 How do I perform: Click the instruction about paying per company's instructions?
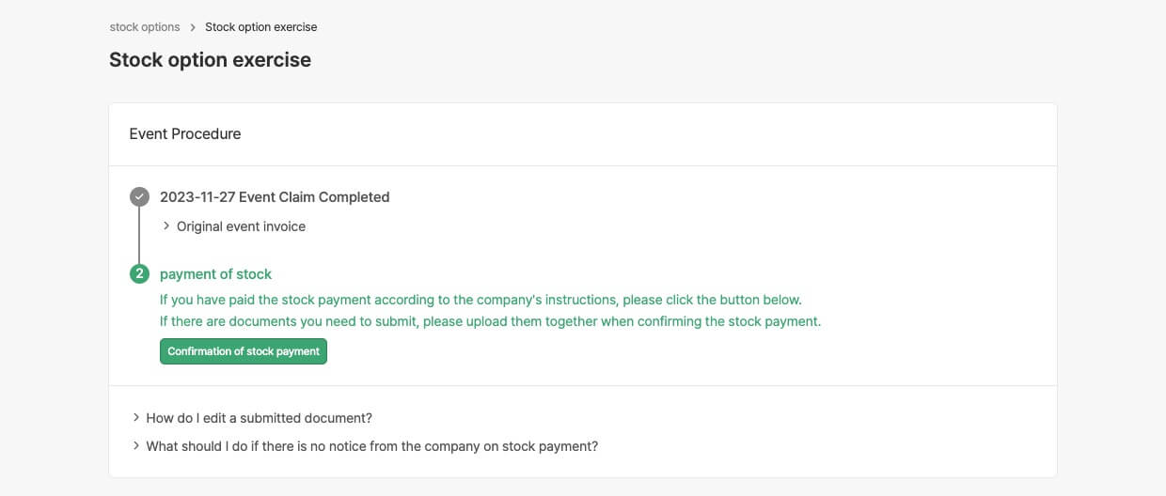[x=480, y=300]
